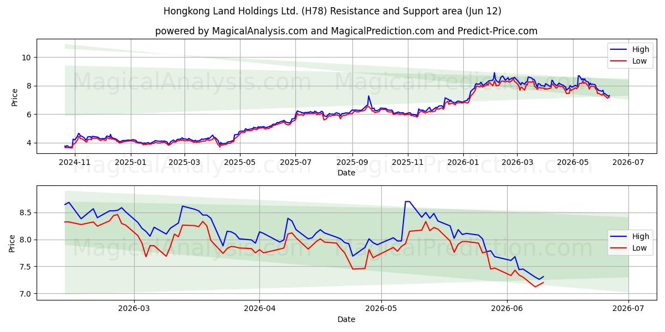Click the 'Date' x-axis label of the upper chart
This screenshot has height=332, width=665.
(346, 173)
